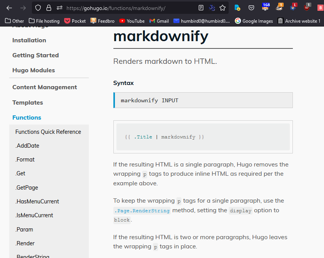Image resolution: width=324 pixels, height=258 pixels.
Task: Open the File hosting bookmarks folder
Action: pos(44,21)
